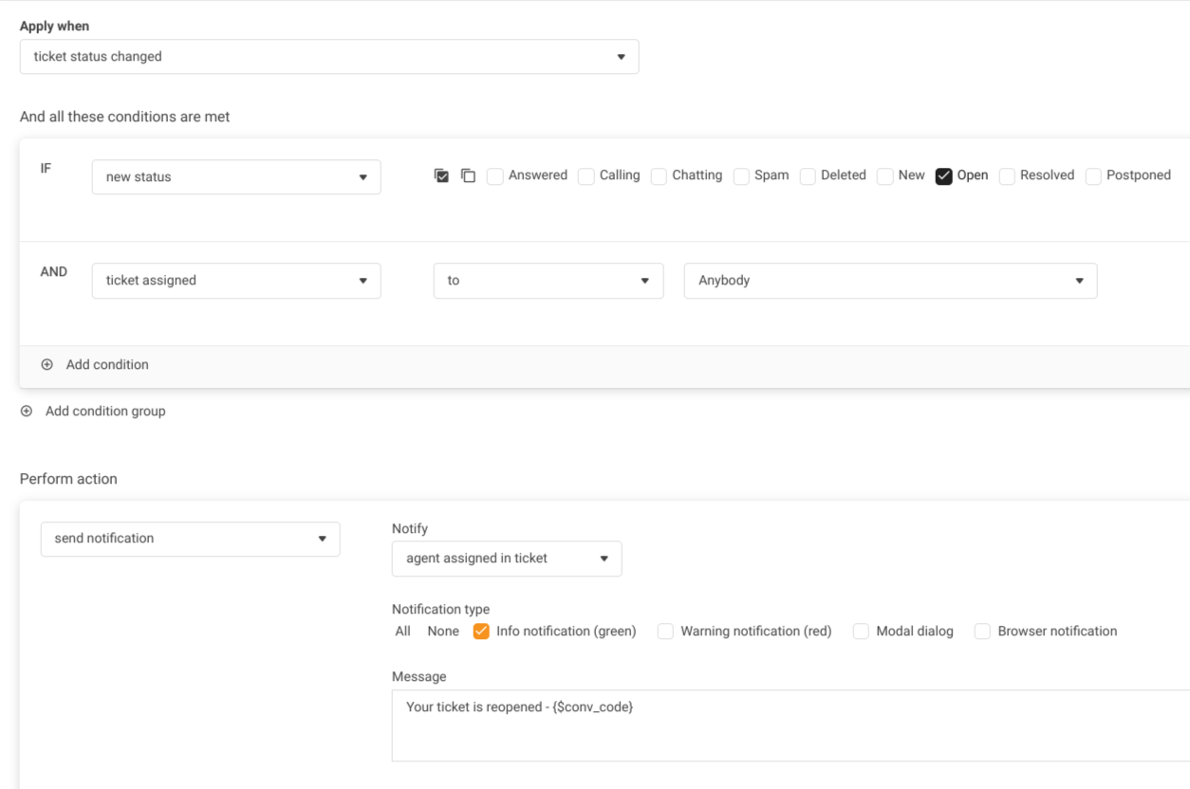
Task: Enable the Answered status checkbox
Action: 495,176
